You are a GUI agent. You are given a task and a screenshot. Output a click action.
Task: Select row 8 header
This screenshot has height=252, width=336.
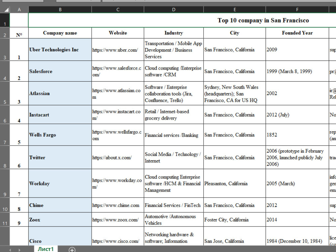(x=5, y=157)
